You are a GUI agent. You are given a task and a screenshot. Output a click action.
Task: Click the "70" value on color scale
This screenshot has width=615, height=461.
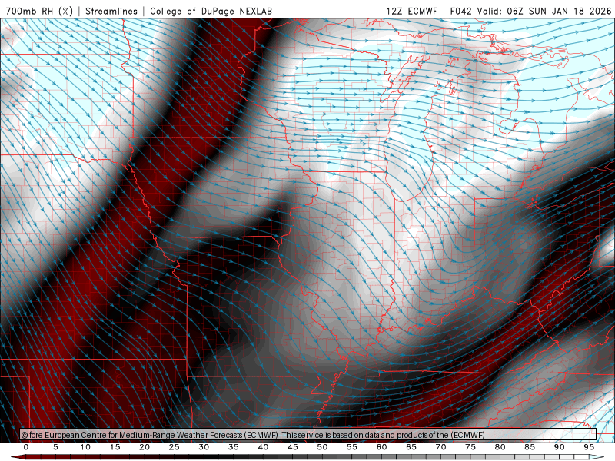coord(440,447)
